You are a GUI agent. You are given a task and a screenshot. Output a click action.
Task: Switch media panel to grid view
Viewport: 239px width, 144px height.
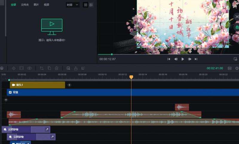(x=85, y=5)
